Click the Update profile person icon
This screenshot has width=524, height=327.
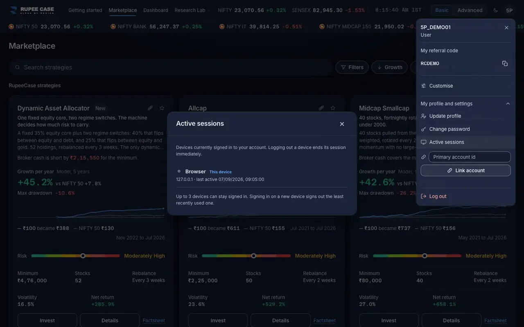pyautogui.click(x=424, y=116)
